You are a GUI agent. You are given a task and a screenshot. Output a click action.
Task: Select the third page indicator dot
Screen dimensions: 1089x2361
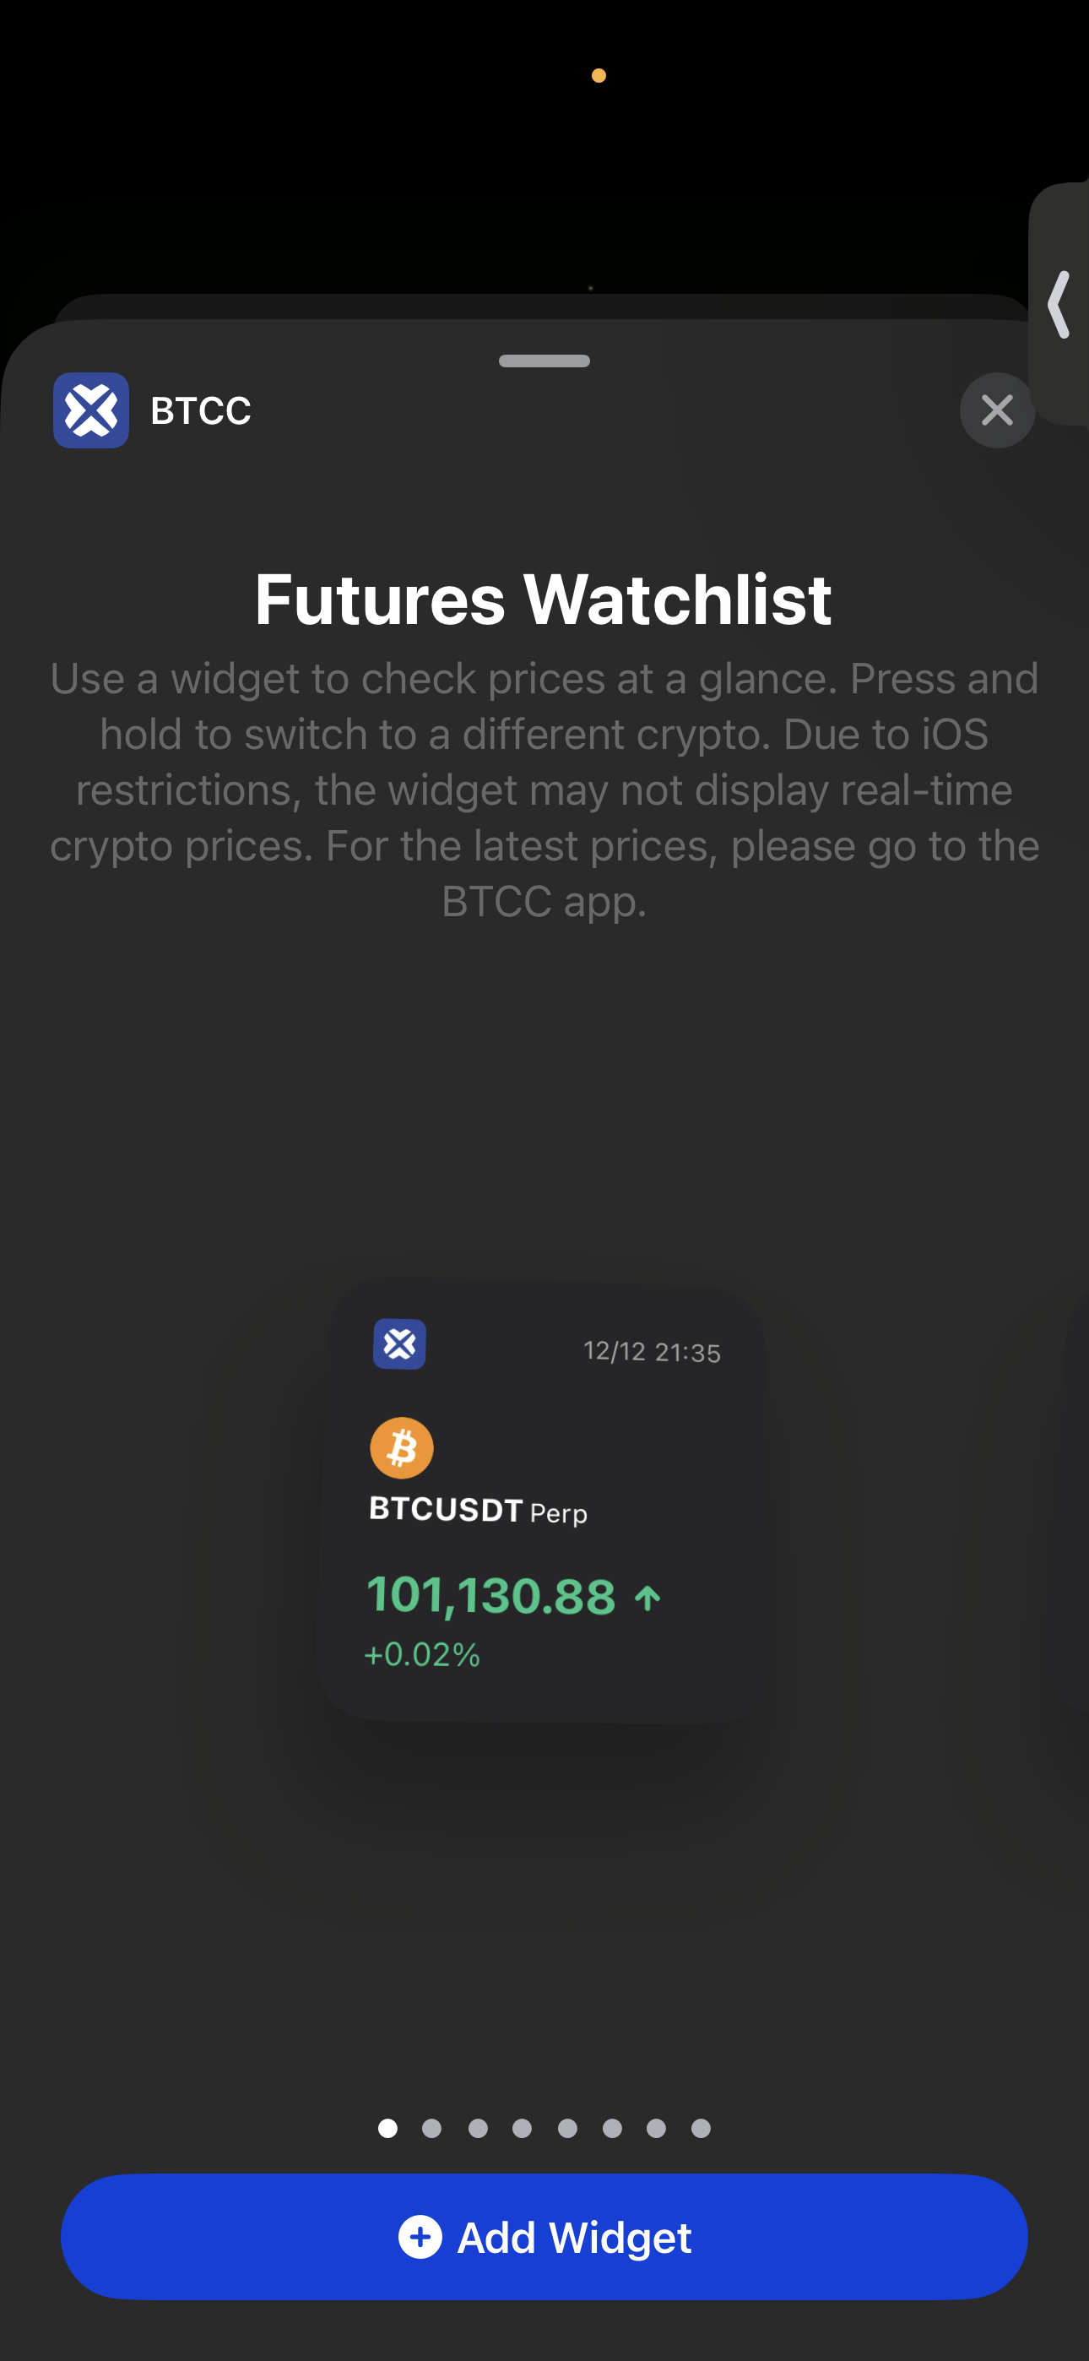[478, 2128]
